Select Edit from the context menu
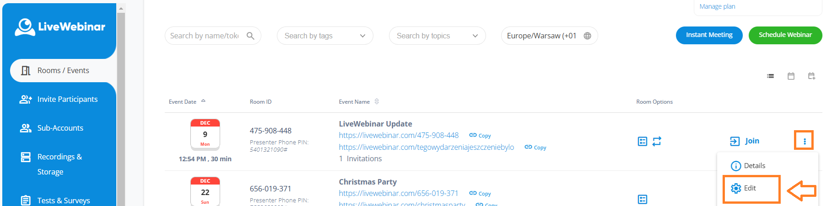Image resolution: width=837 pixels, height=206 pixels. [x=750, y=188]
